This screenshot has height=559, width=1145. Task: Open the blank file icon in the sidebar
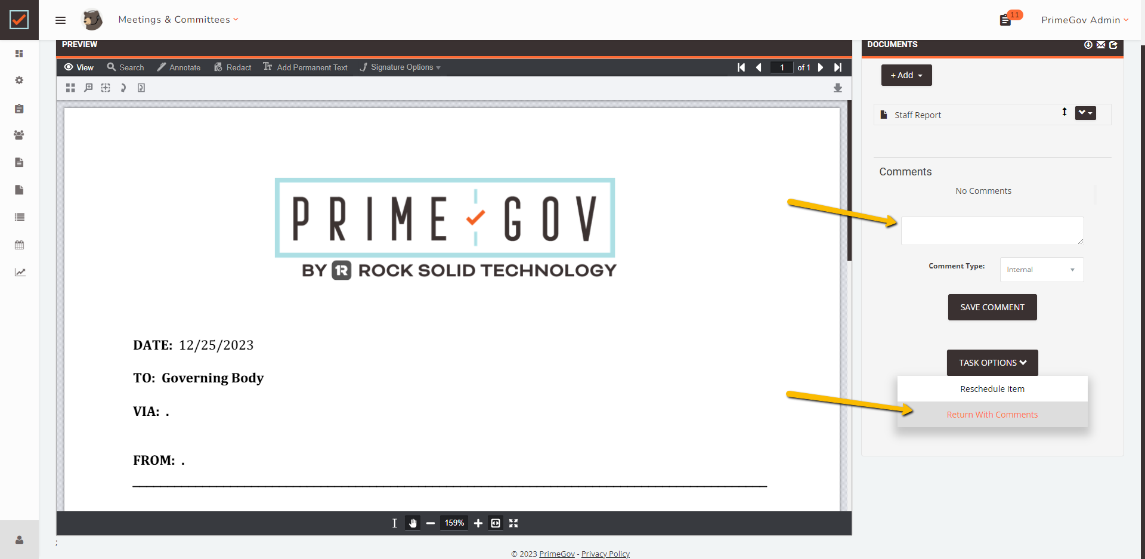click(x=19, y=190)
